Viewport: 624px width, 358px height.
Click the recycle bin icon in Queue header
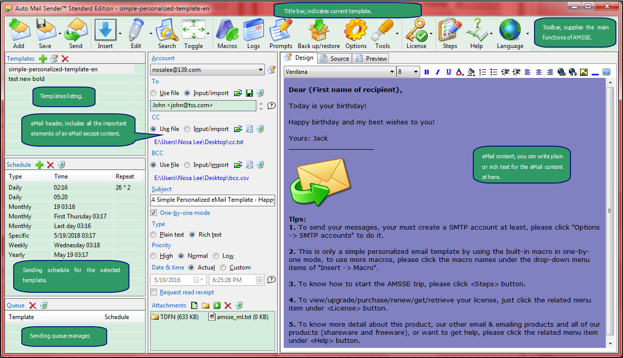[43, 305]
